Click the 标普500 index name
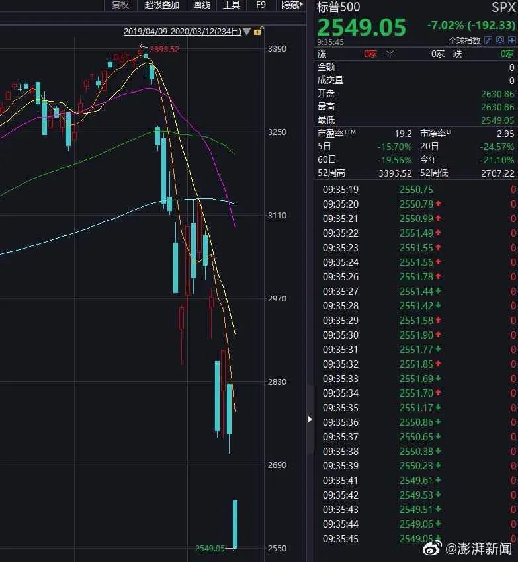 point(338,7)
